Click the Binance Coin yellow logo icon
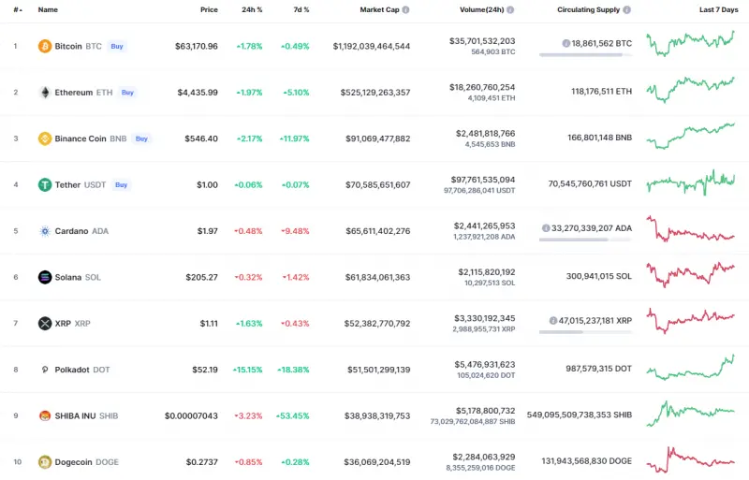This screenshot has width=749, height=480. click(45, 138)
